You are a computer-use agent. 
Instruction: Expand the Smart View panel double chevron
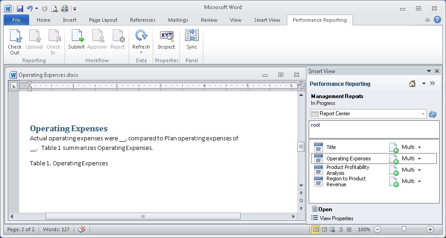pos(432,83)
